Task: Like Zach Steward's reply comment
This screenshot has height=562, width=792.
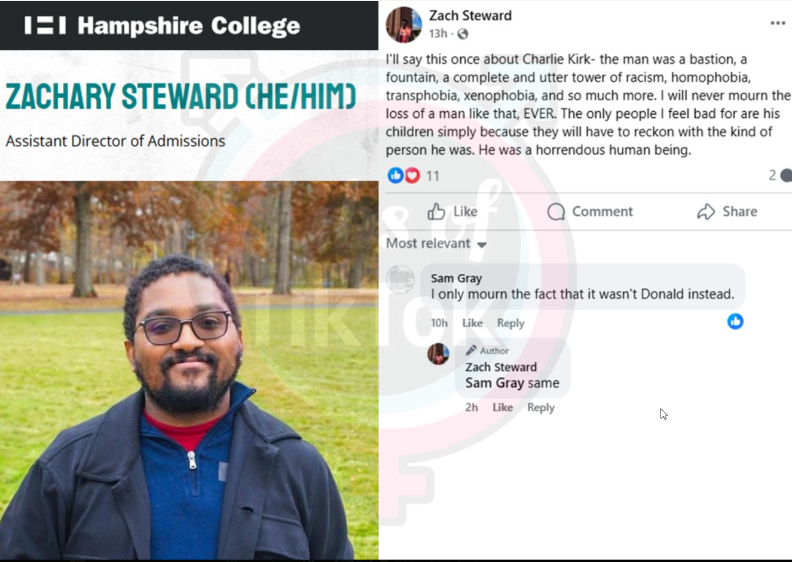Action: [x=503, y=407]
